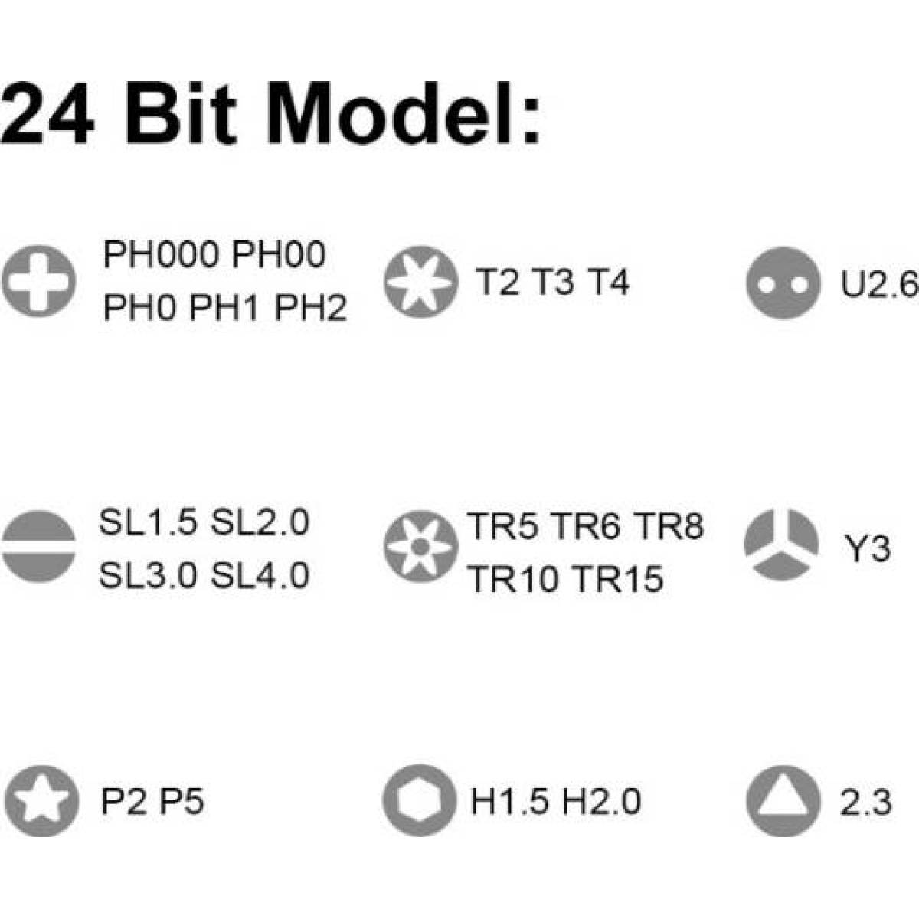Select the triangle 2.3 bit icon
This screenshot has height=919, width=919.
[783, 801]
